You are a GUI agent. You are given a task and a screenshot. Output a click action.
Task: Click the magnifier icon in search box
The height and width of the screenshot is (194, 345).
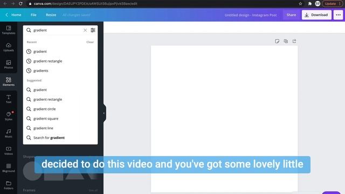point(29,30)
